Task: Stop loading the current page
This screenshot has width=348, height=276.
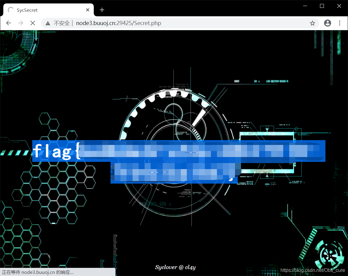Action: coord(33,23)
